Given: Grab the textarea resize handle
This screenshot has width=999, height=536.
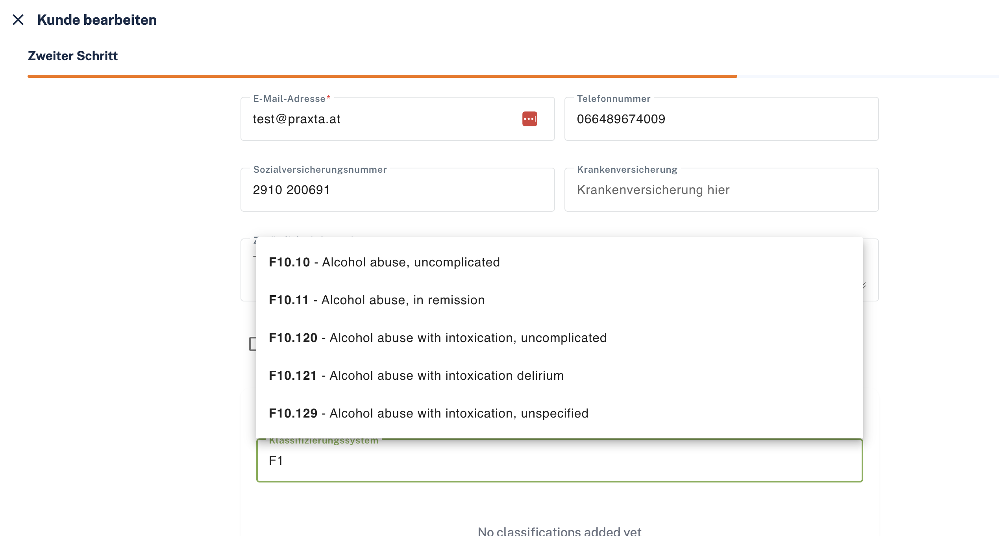Looking at the screenshot, I should pyautogui.click(x=865, y=285).
